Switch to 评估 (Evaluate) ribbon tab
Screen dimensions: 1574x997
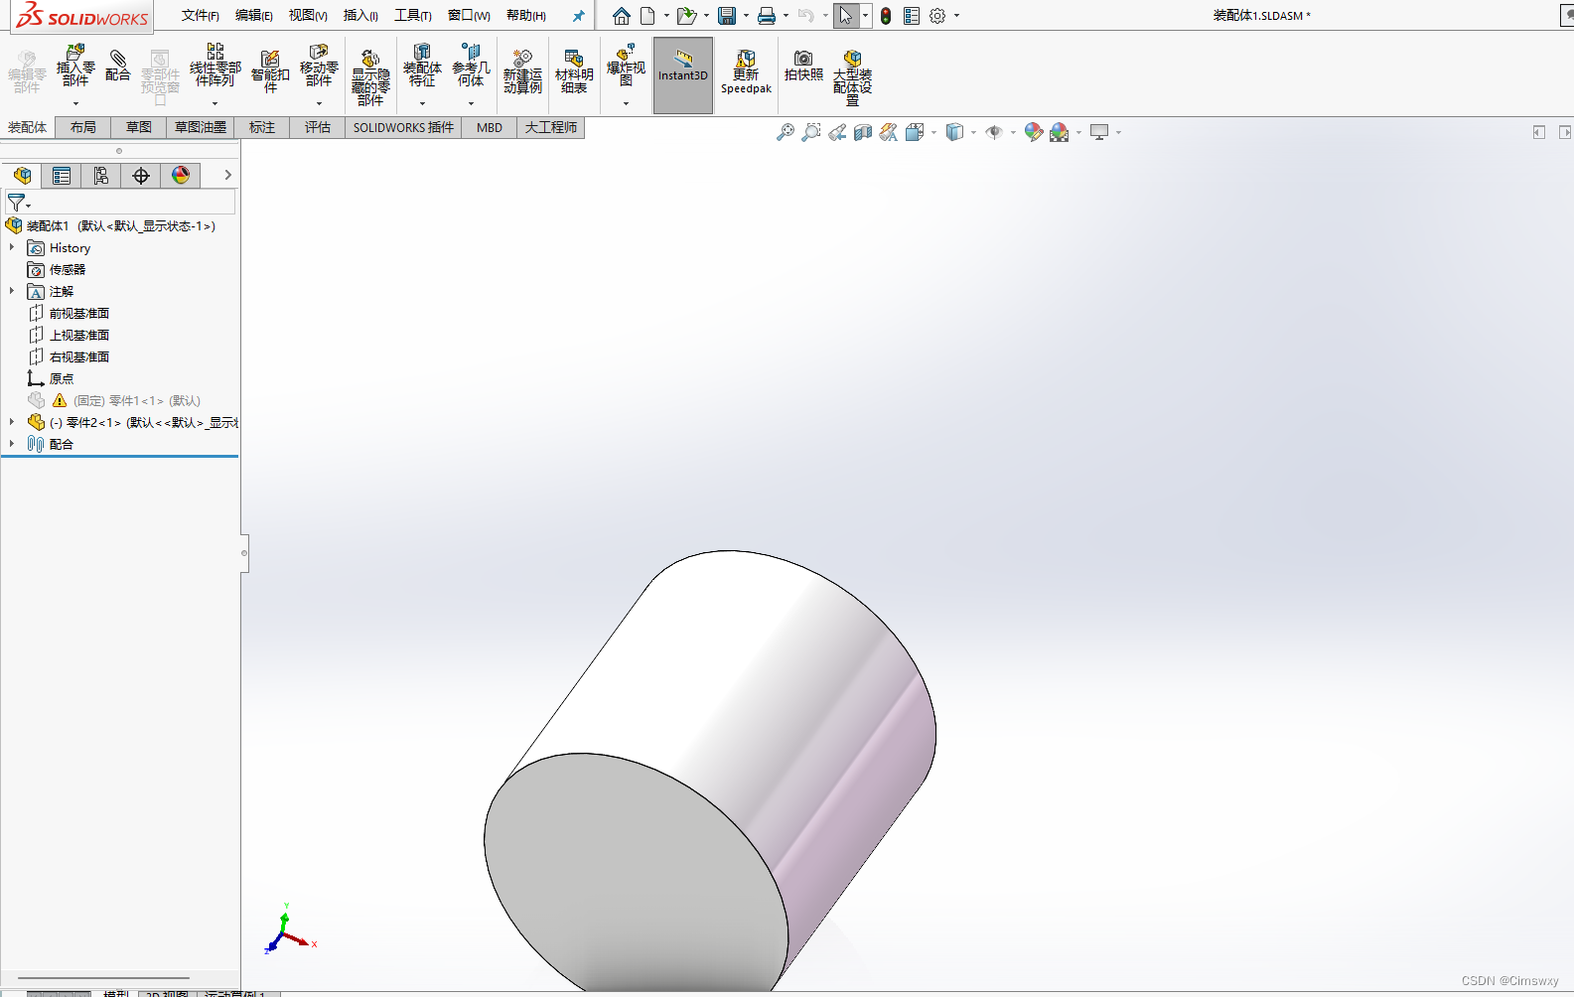[x=318, y=127]
